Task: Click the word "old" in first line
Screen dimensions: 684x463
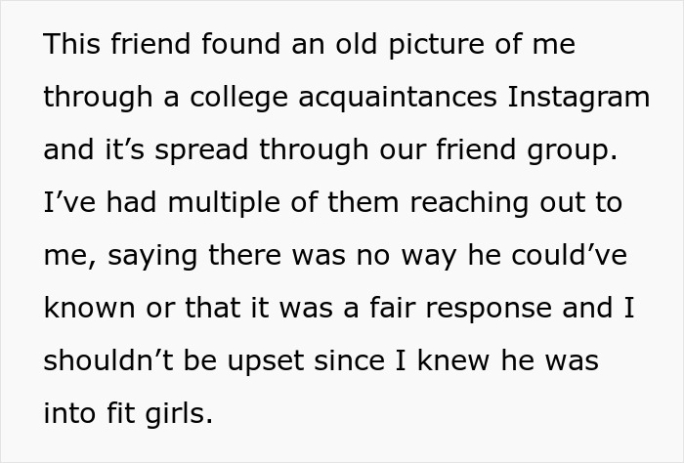Action: [x=359, y=45]
